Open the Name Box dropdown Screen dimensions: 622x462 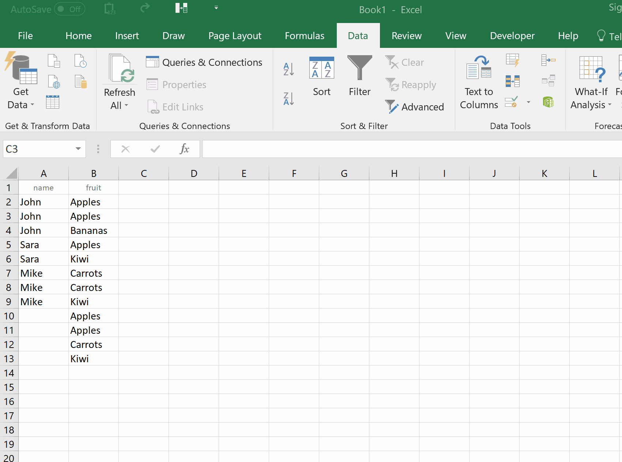[78, 149]
